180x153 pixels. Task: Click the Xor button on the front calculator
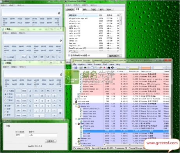coord(24,106)
